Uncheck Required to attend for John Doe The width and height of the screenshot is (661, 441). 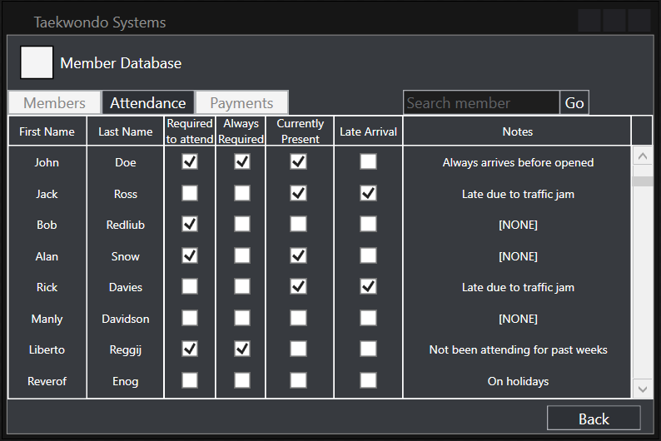pos(190,162)
